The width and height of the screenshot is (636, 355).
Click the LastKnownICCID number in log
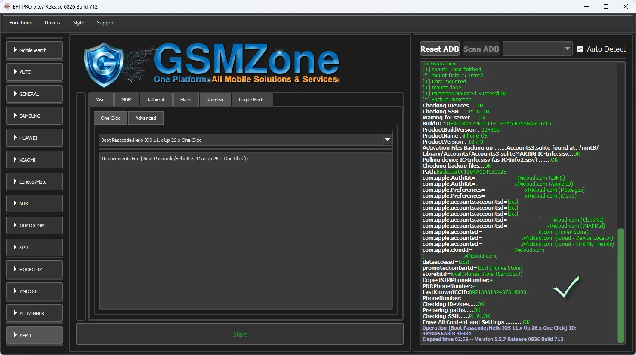click(497, 292)
